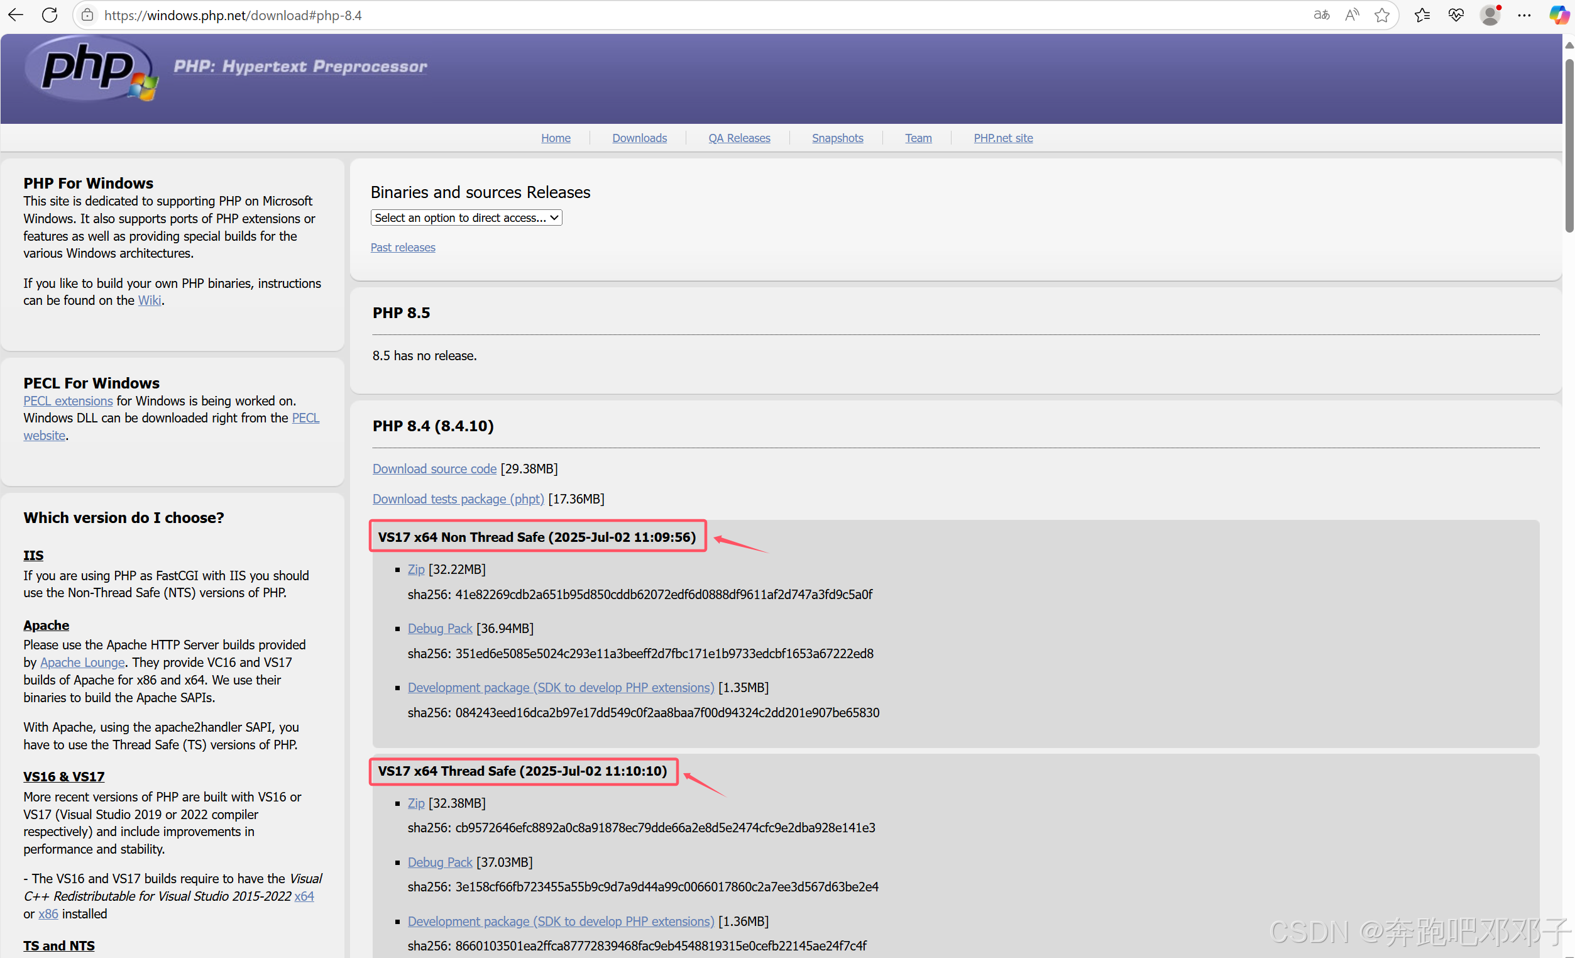
Task: Download the Non Thread Safe Zip [32.22MB]
Action: click(416, 568)
